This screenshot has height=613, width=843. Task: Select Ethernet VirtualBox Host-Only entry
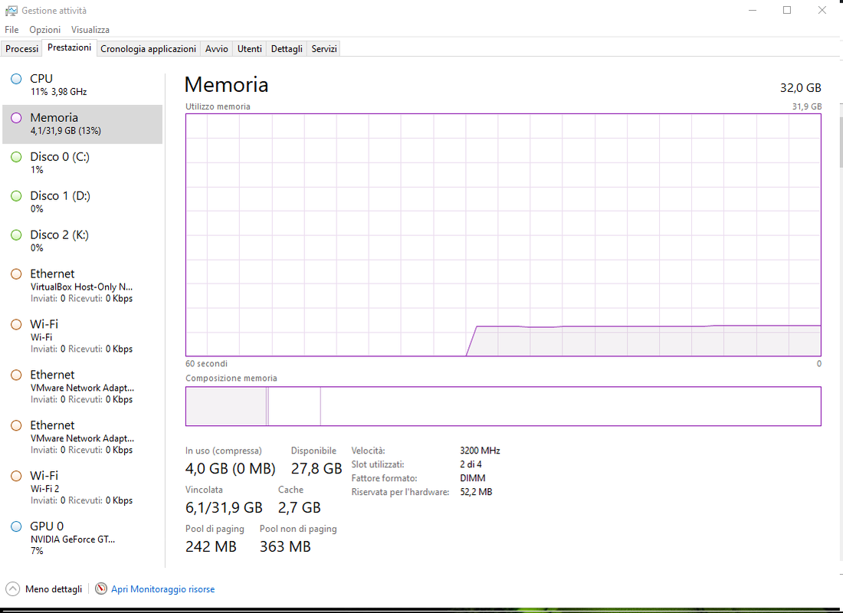(x=82, y=286)
